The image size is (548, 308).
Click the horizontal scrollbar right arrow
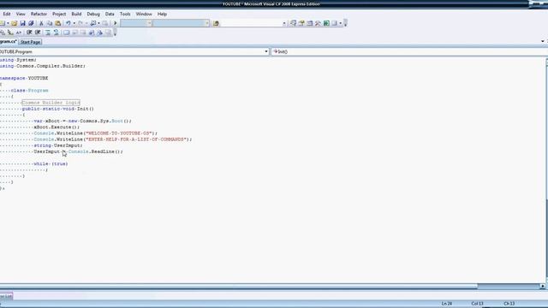(x=542, y=287)
